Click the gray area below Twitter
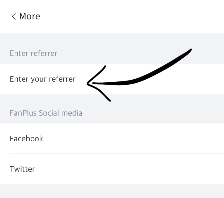This screenshot has width=224, height=198. [112, 191]
